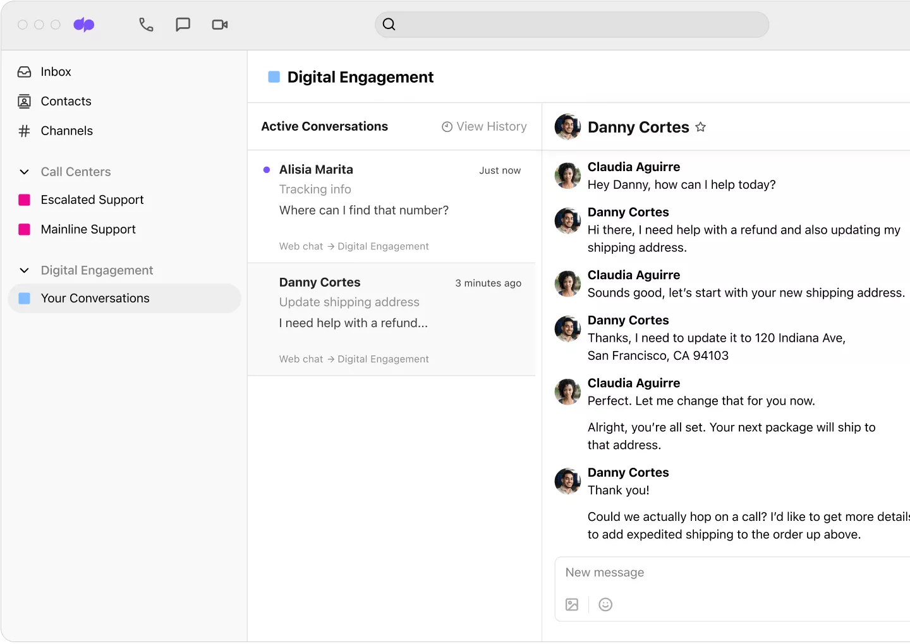Open Mainline Support
Image resolution: width=910 pixels, height=644 pixels.
88,229
